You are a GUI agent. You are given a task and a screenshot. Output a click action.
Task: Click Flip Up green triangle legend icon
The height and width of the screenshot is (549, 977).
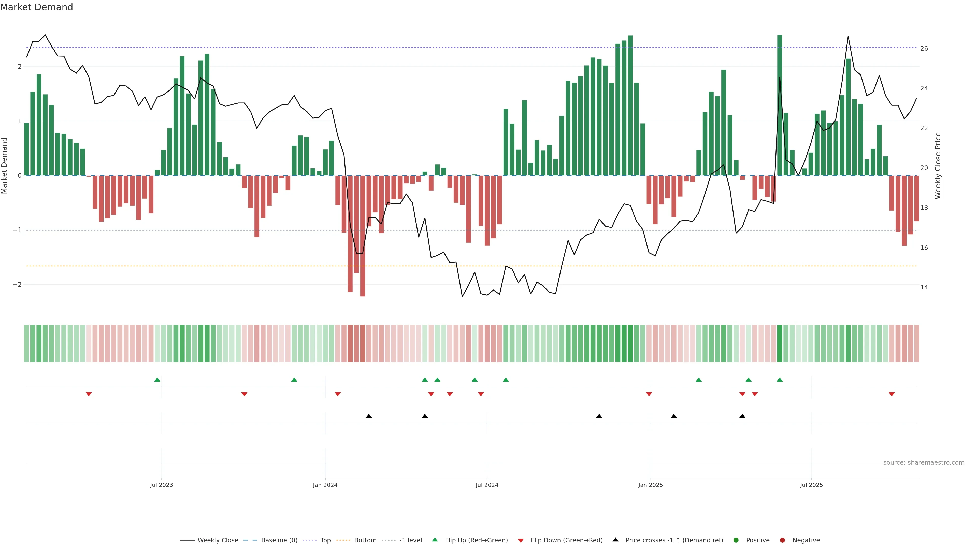[x=435, y=540]
